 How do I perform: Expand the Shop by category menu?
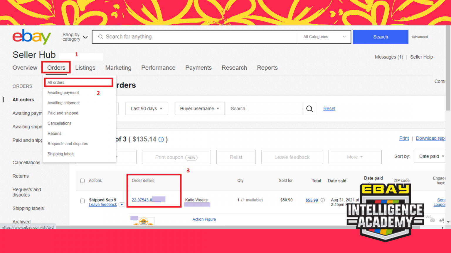[75, 37]
